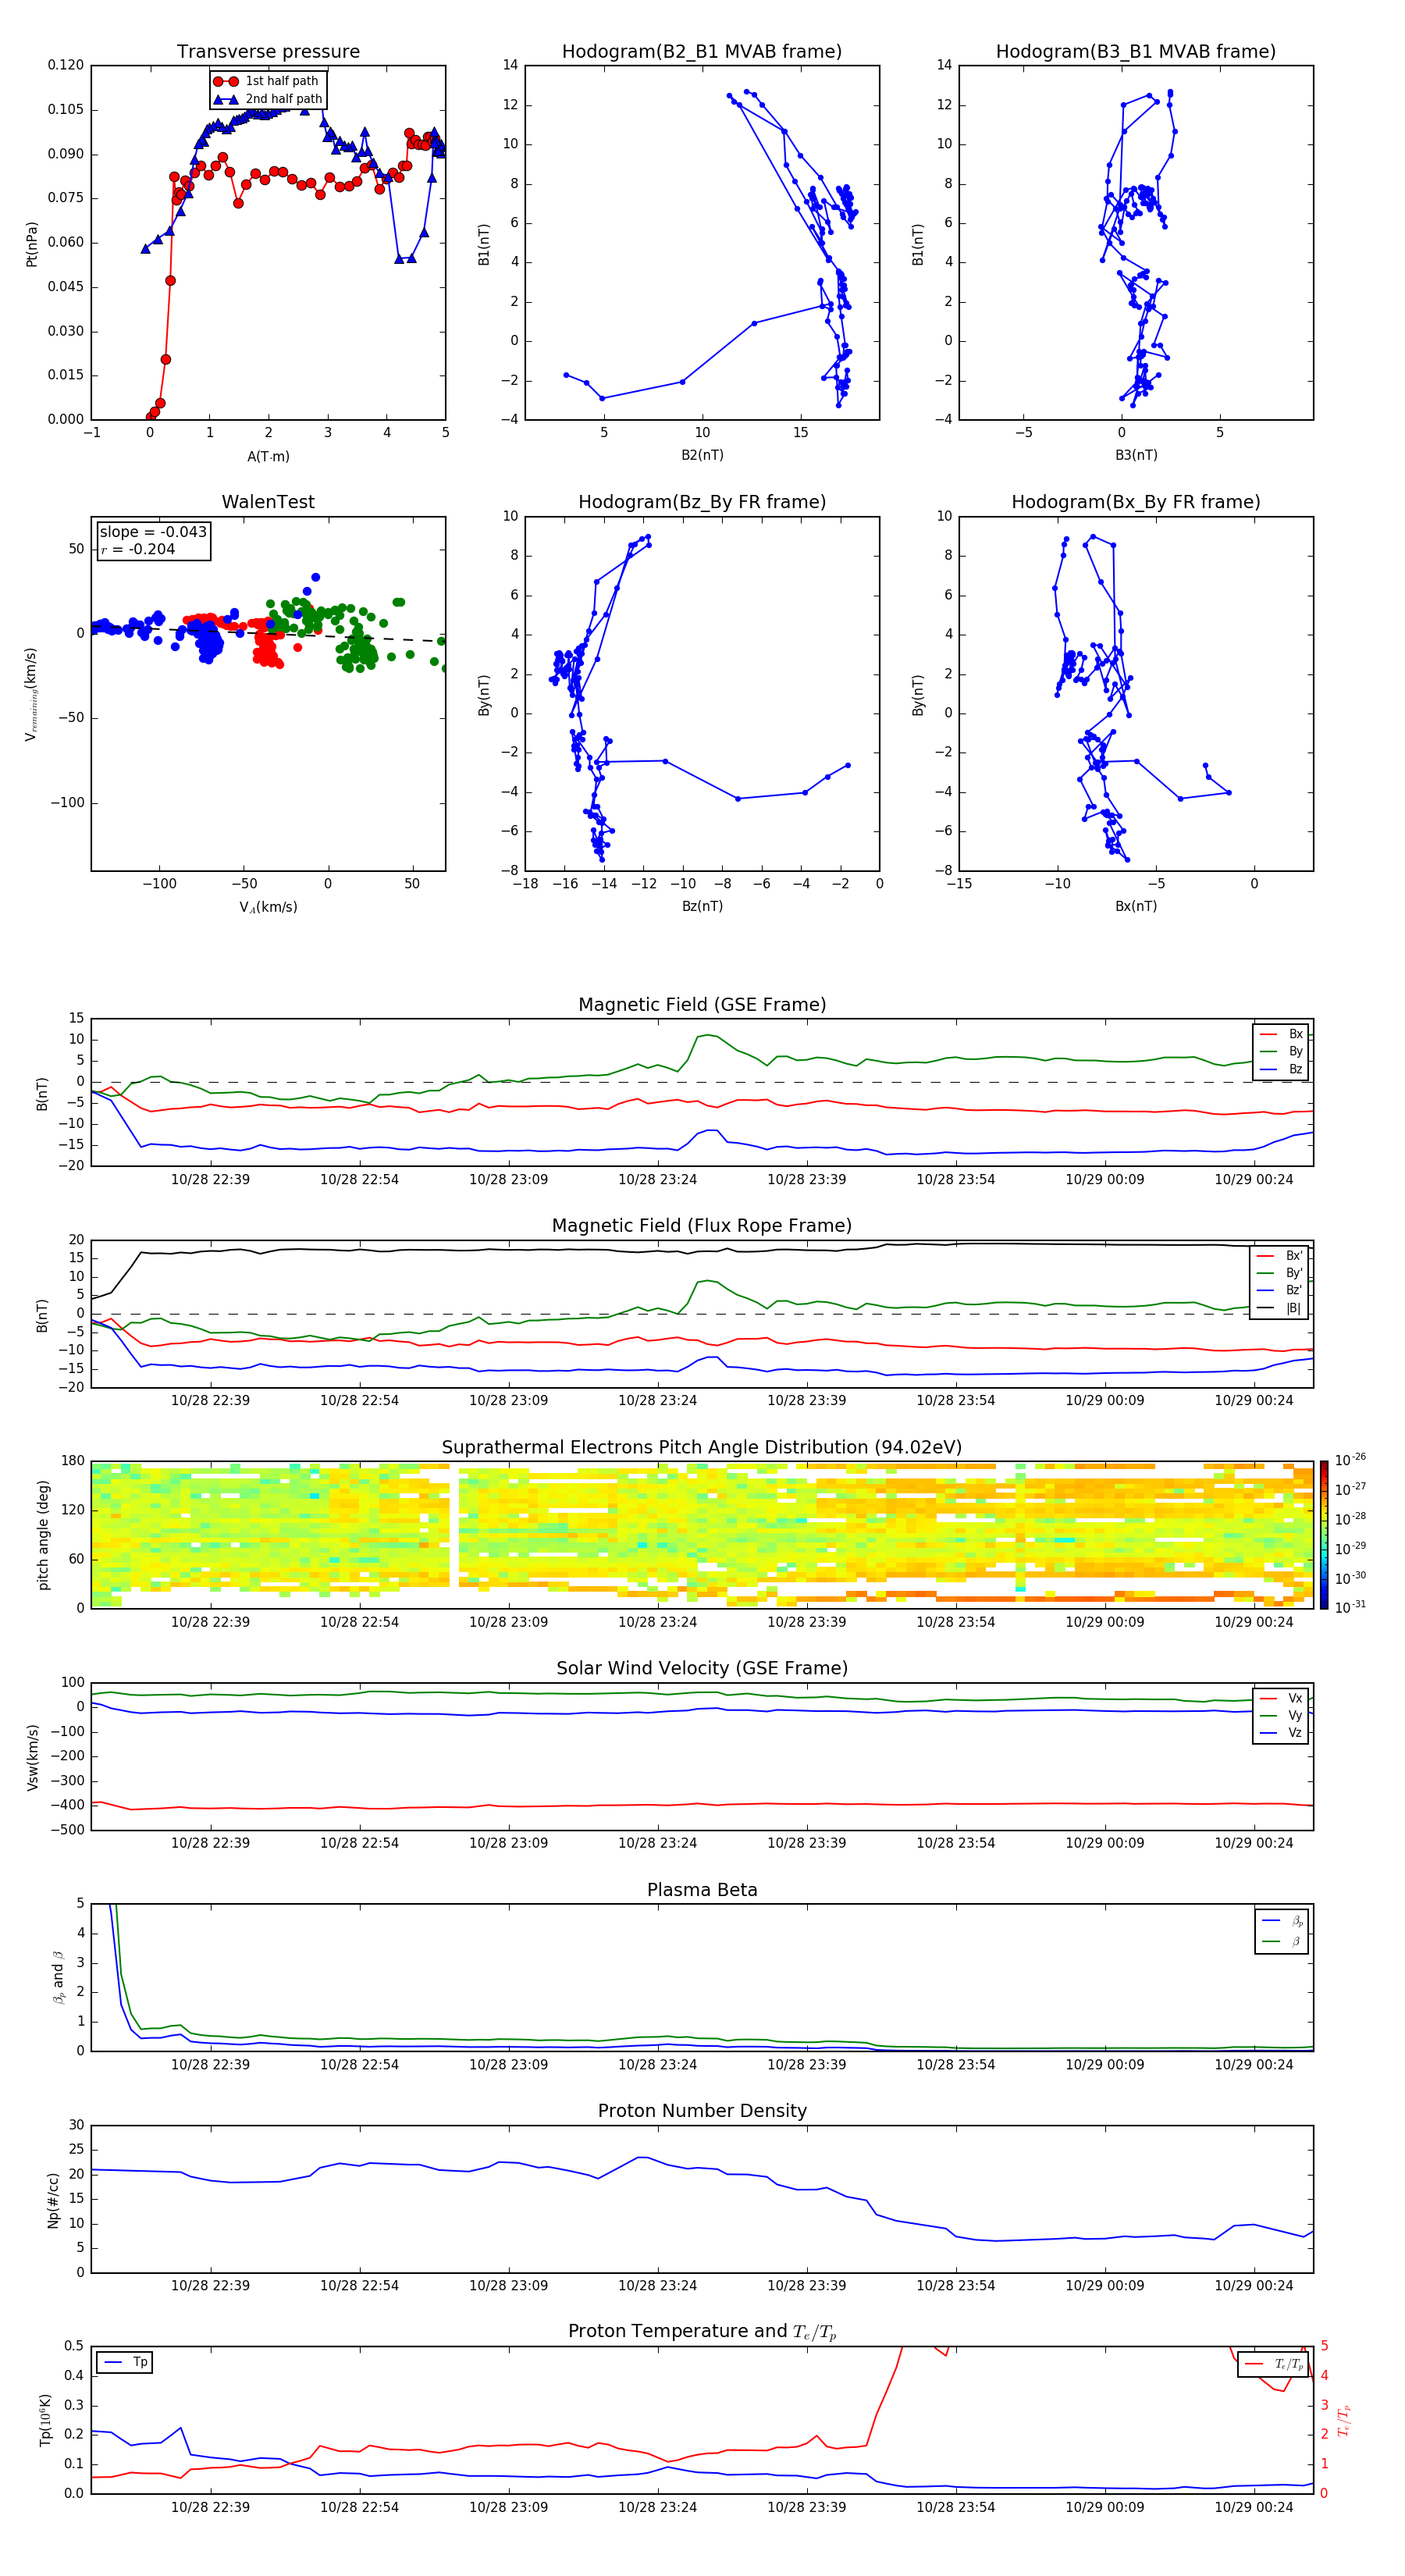Select the red 'Te/Tp' legend entry
The height and width of the screenshot is (2576, 1405).
[x=1274, y=2364]
